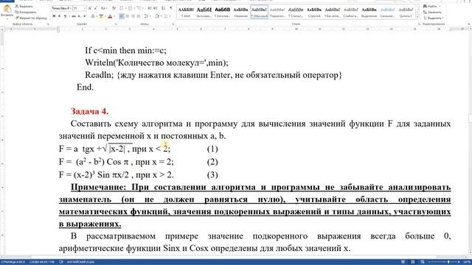The height and width of the screenshot is (265, 472).
Task: Click the vertical scrollbar thumb
Action: pos(470,118)
